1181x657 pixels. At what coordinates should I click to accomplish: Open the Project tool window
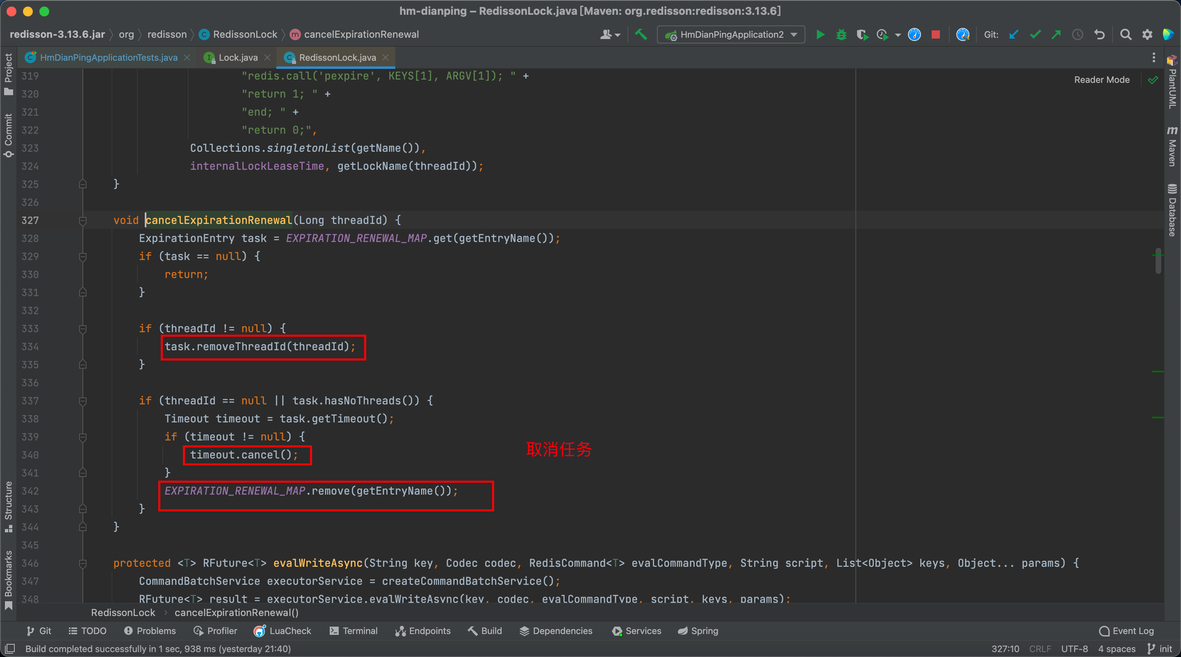point(8,74)
